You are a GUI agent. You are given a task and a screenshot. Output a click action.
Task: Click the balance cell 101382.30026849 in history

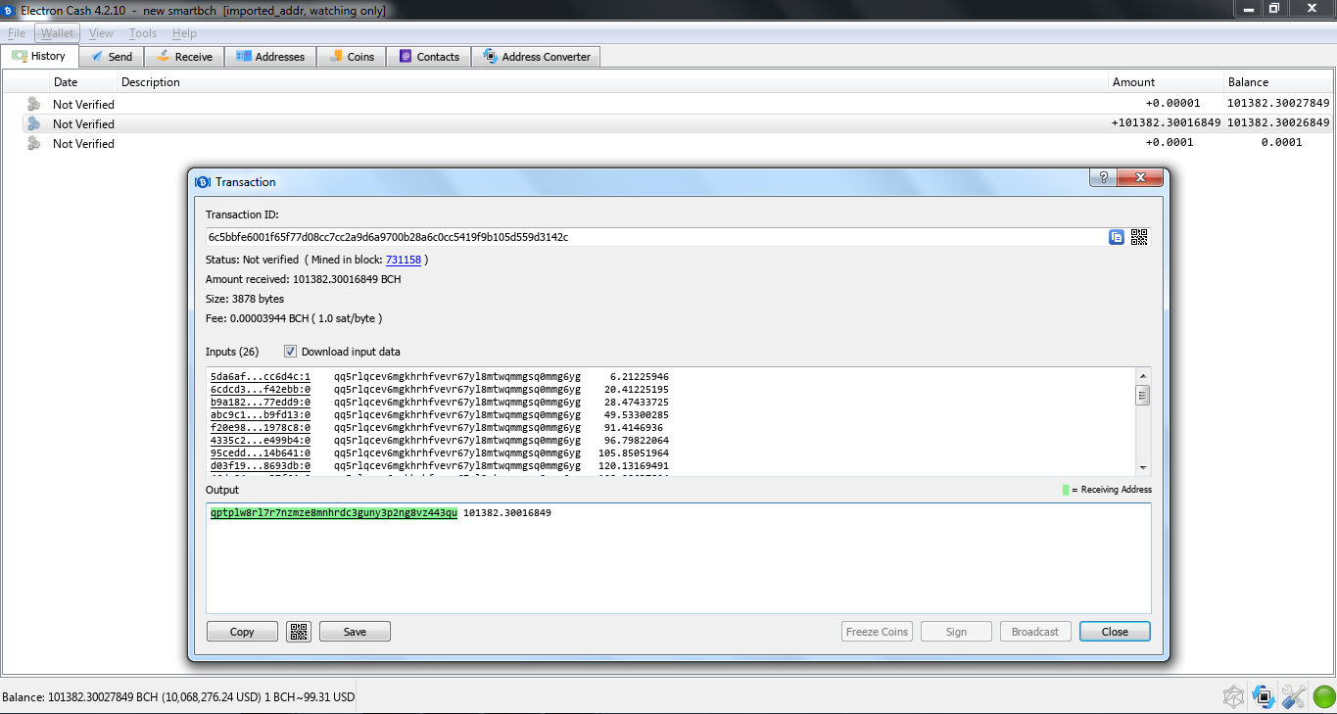pos(1278,123)
